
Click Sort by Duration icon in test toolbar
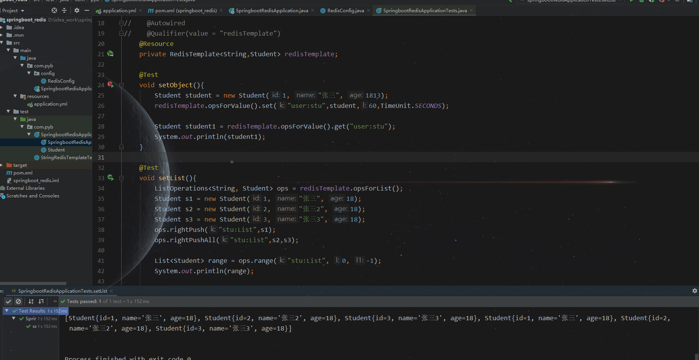pos(41,301)
